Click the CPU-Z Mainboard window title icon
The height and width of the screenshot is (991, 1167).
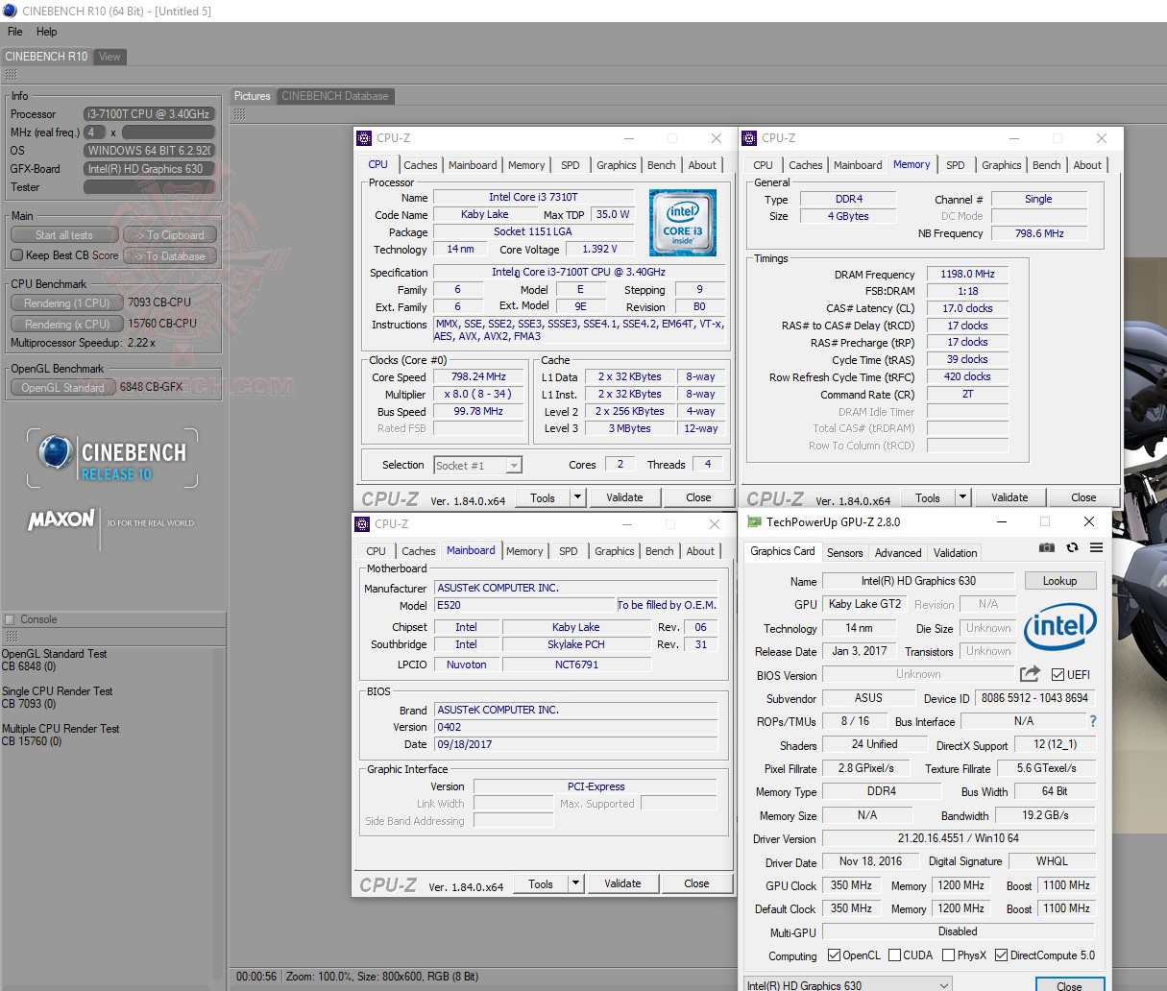[362, 524]
